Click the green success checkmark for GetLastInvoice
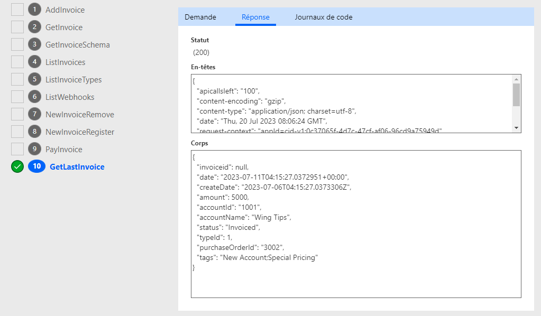The image size is (541, 316). click(x=17, y=166)
